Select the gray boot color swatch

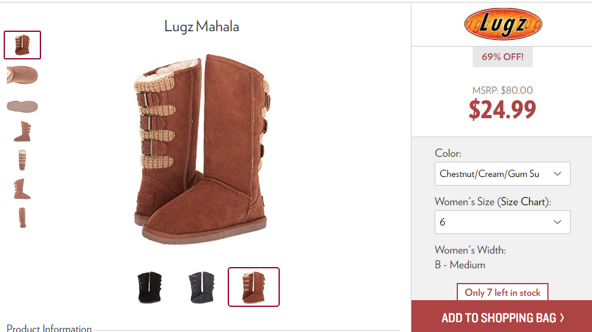(202, 287)
